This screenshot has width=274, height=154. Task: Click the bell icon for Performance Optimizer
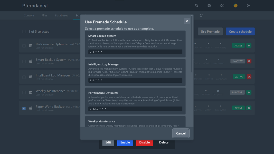[x=249, y=46]
